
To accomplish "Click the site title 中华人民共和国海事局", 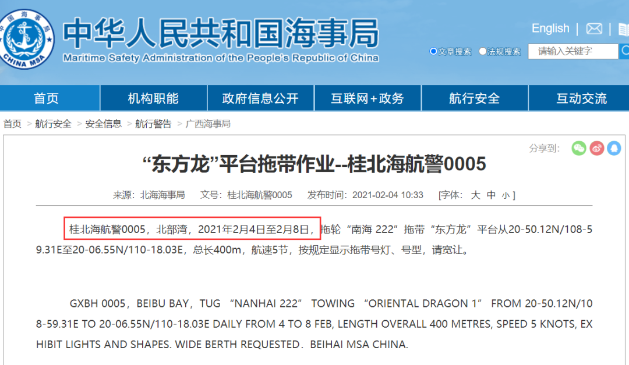I will [x=221, y=33].
